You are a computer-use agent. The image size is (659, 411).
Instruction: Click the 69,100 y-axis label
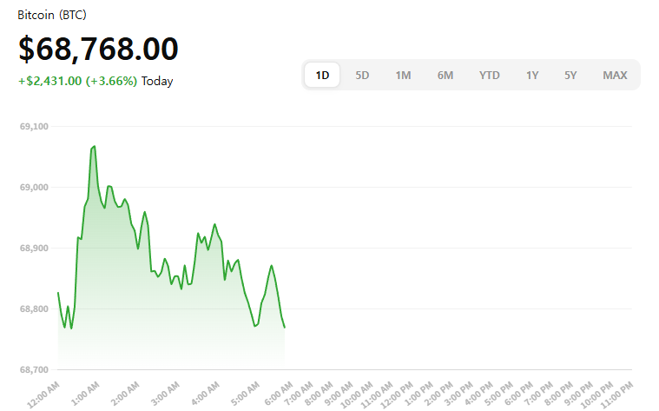(33, 127)
